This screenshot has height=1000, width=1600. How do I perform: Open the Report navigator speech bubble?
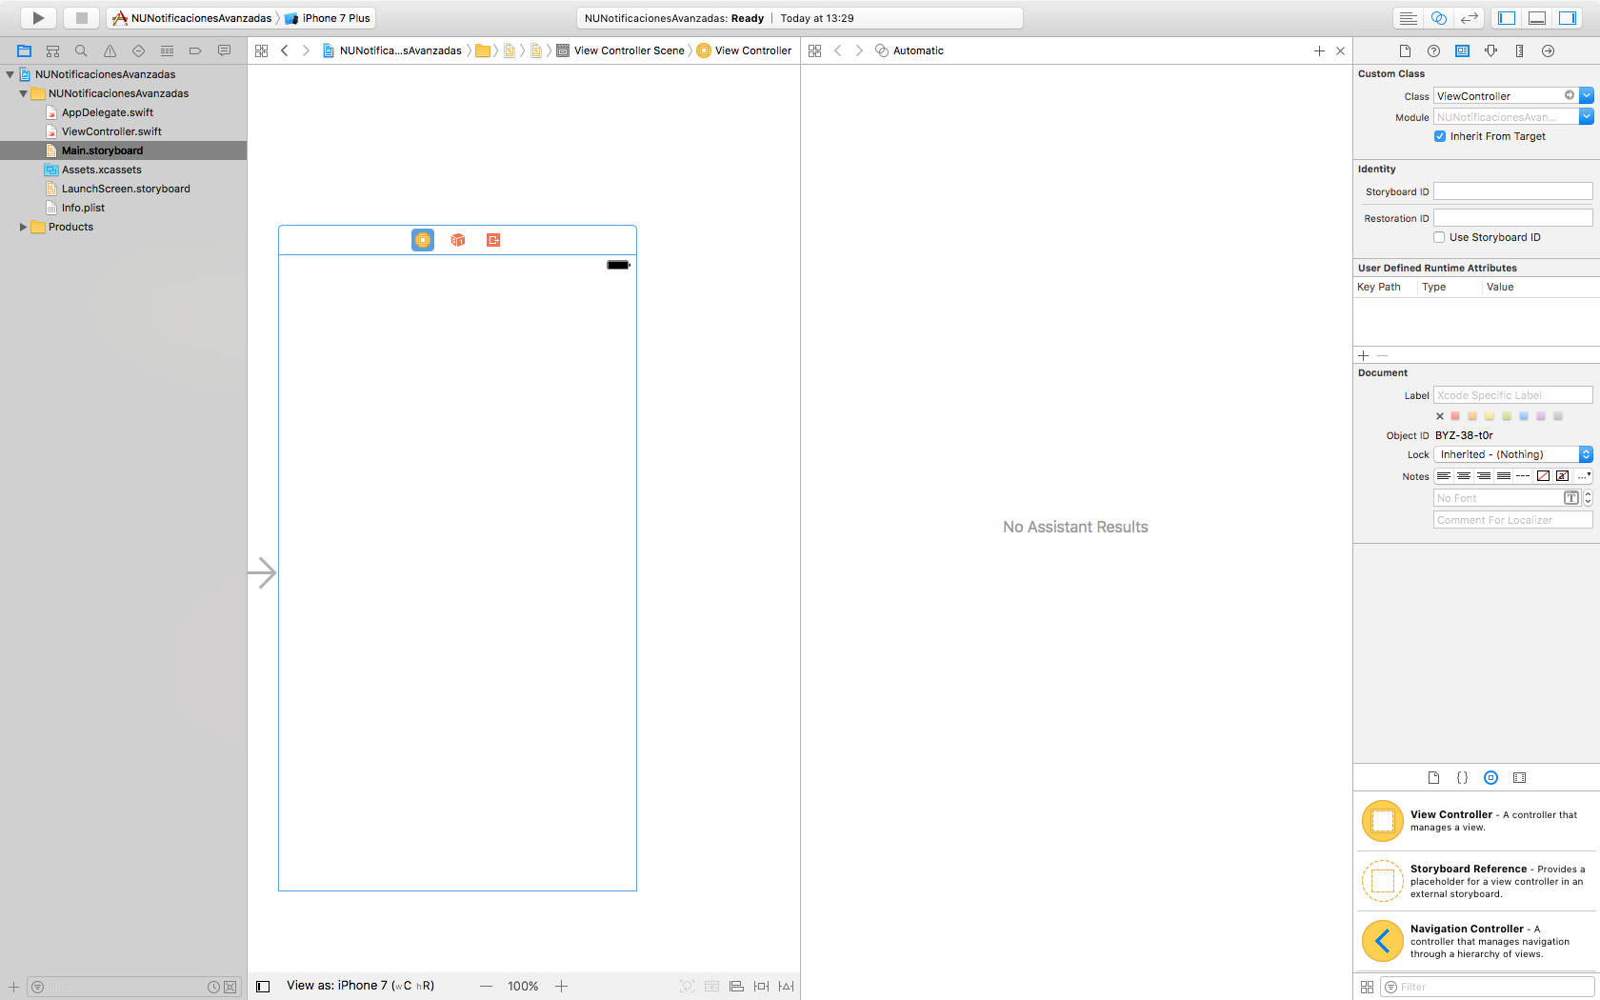(224, 50)
